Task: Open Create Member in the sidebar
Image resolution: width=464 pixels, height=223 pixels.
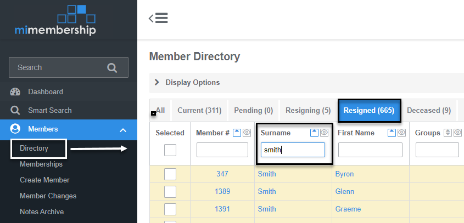Action: pos(44,180)
